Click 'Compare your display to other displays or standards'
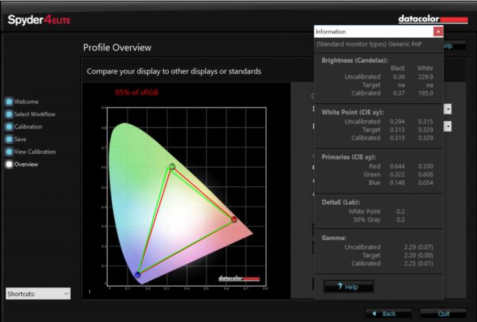The height and width of the screenshot is (322, 477). point(174,71)
